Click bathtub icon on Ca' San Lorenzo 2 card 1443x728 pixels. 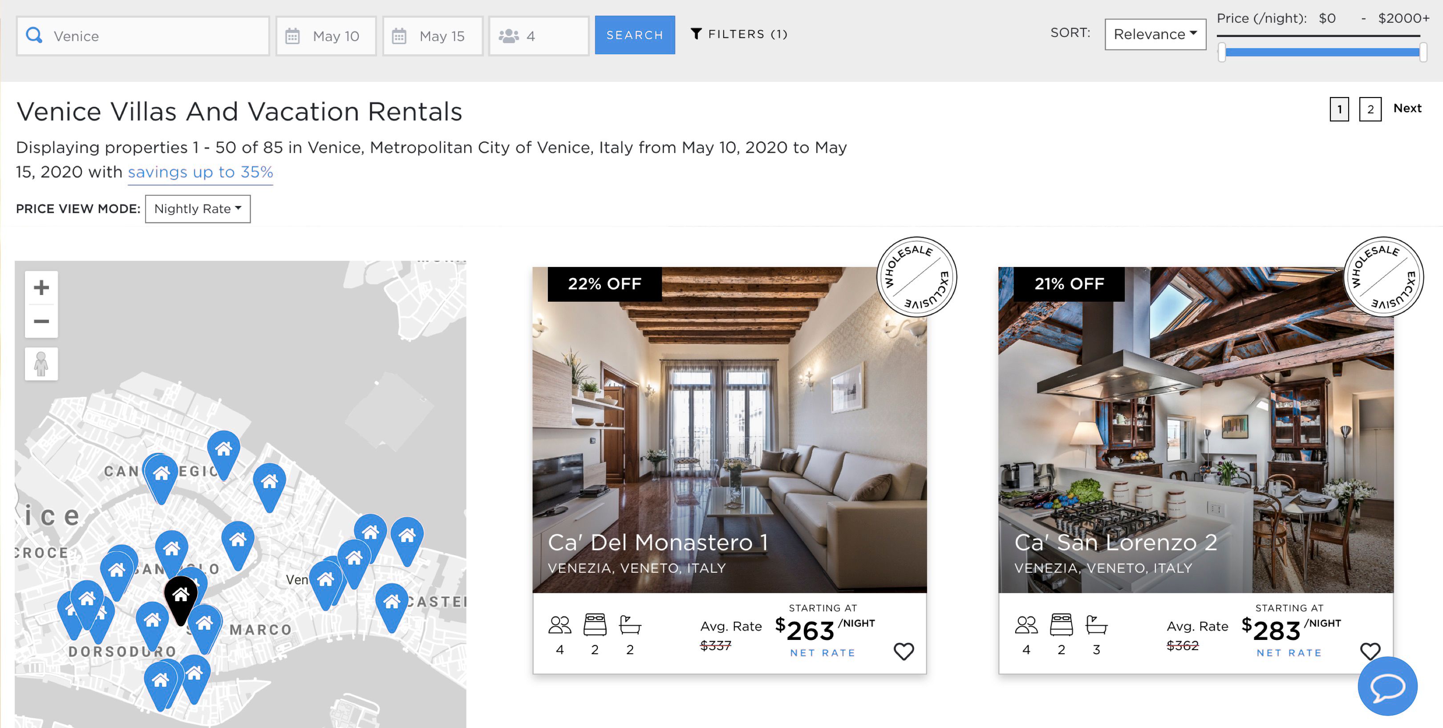pyautogui.click(x=1097, y=624)
